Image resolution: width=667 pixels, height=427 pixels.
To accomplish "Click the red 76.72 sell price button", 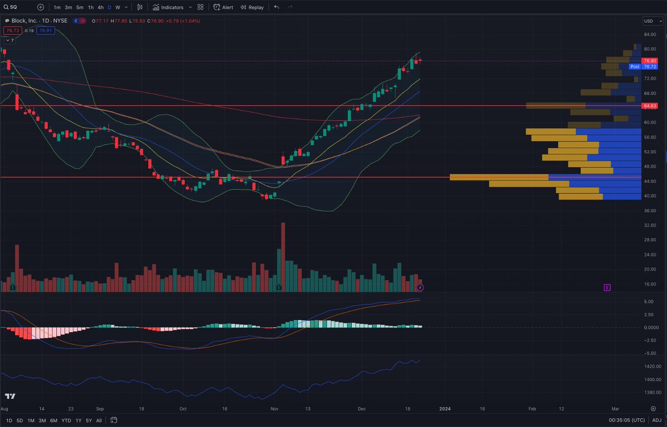I will click(12, 31).
